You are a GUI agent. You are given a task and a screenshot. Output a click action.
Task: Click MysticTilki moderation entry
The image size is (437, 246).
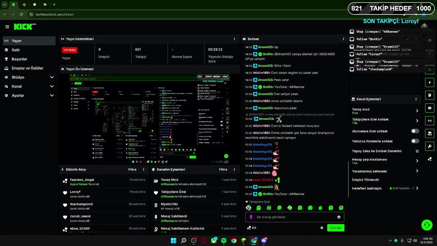[x=195, y=206]
